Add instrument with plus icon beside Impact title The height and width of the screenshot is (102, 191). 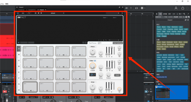coord(17,7)
